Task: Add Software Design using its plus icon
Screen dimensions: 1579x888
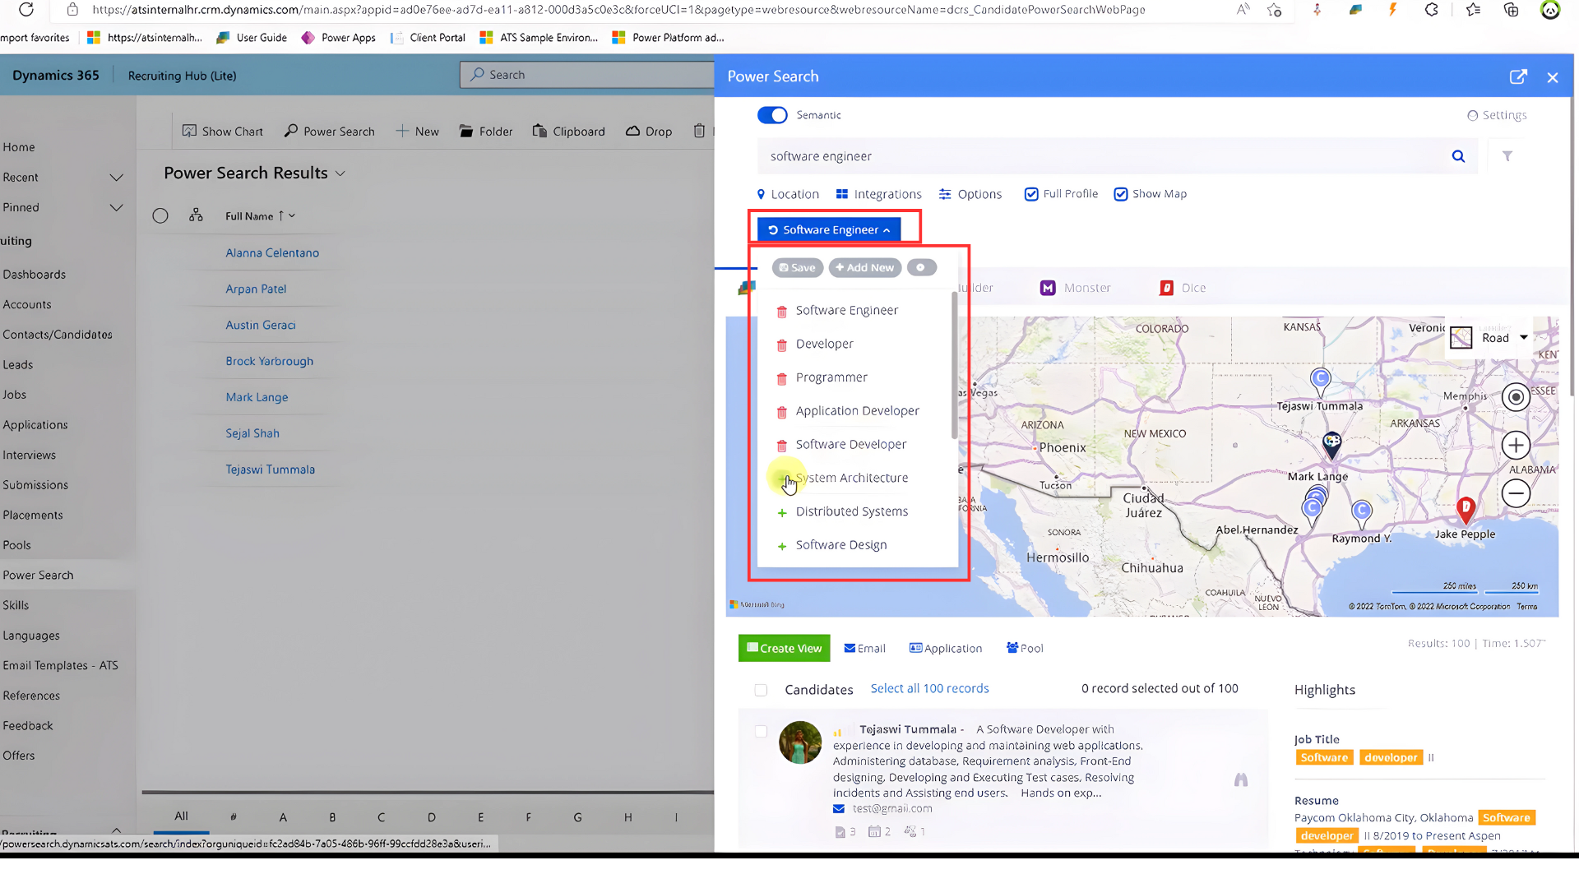Action: 782,546
